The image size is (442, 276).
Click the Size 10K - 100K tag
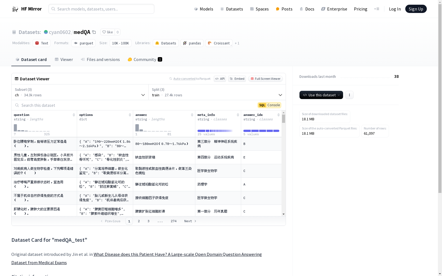click(x=120, y=43)
